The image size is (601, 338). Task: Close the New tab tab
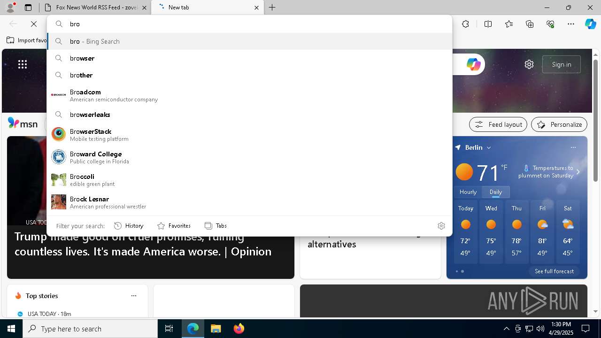pyautogui.click(x=256, y=8)
